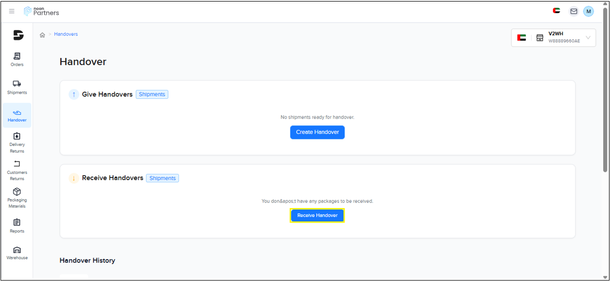Image resolution: width=610 pixels, height=281 pixels.
Task: Click Shipments tag beside Give Handovers
Action: (x=152, y=94)
